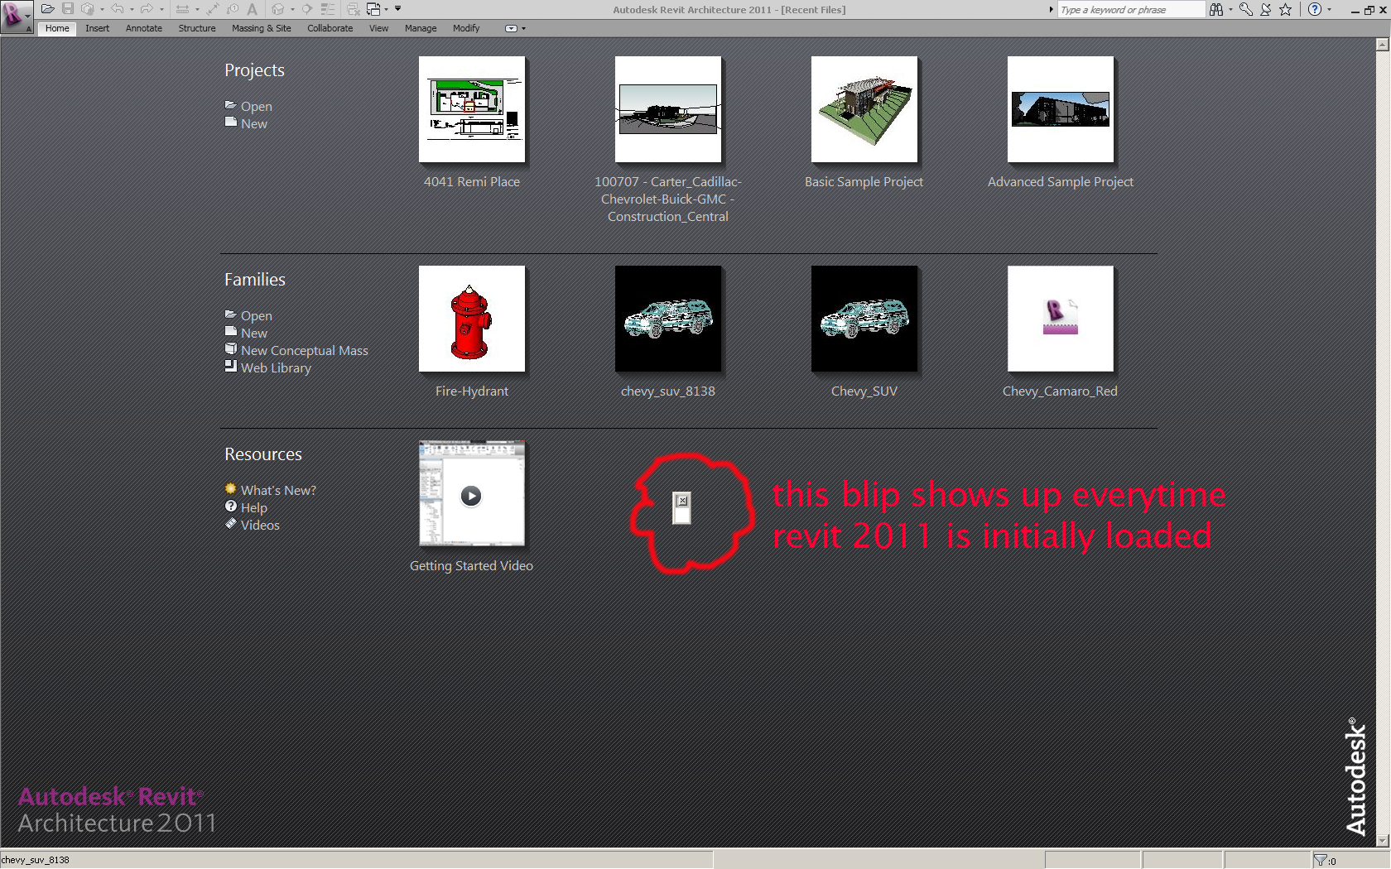This screenshot has width=1391, height=869.
Task: Open the Modify ribbon tab
Action: coord(466,28)
